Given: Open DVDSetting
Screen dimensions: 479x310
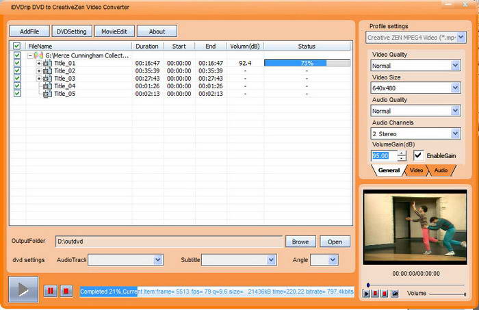Looking at the screenshot, I should 71,31.
